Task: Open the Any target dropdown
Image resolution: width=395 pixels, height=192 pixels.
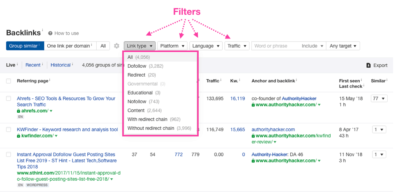Action: coord(343,46)
